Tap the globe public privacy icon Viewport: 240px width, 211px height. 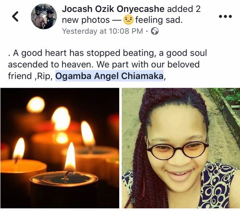pyautogui.click(x=155, y=31)
